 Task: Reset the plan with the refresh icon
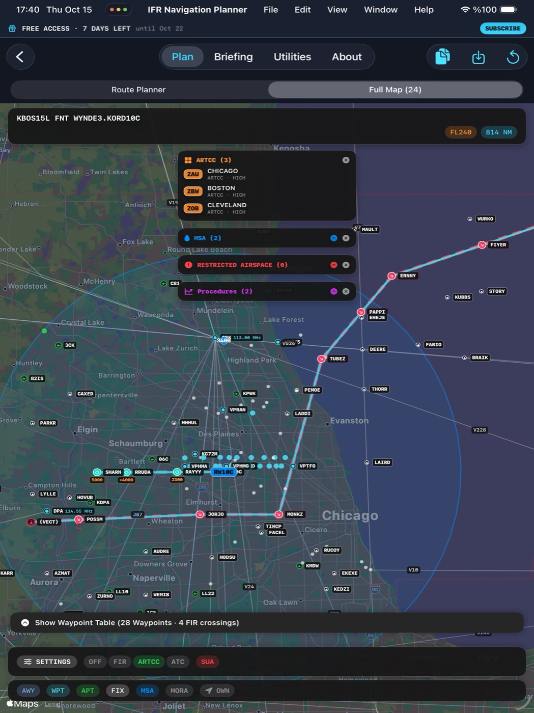pos(513,57)
